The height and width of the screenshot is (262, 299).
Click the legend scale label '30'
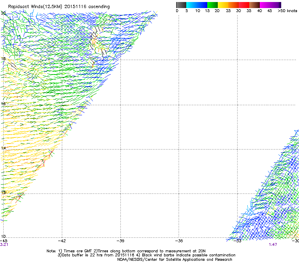pyautogui.click(x=238, y=11)
